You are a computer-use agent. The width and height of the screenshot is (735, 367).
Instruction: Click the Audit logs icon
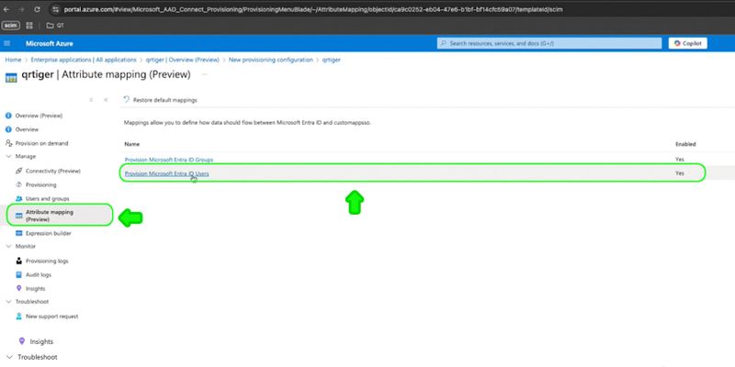click(x=18, y=274)
